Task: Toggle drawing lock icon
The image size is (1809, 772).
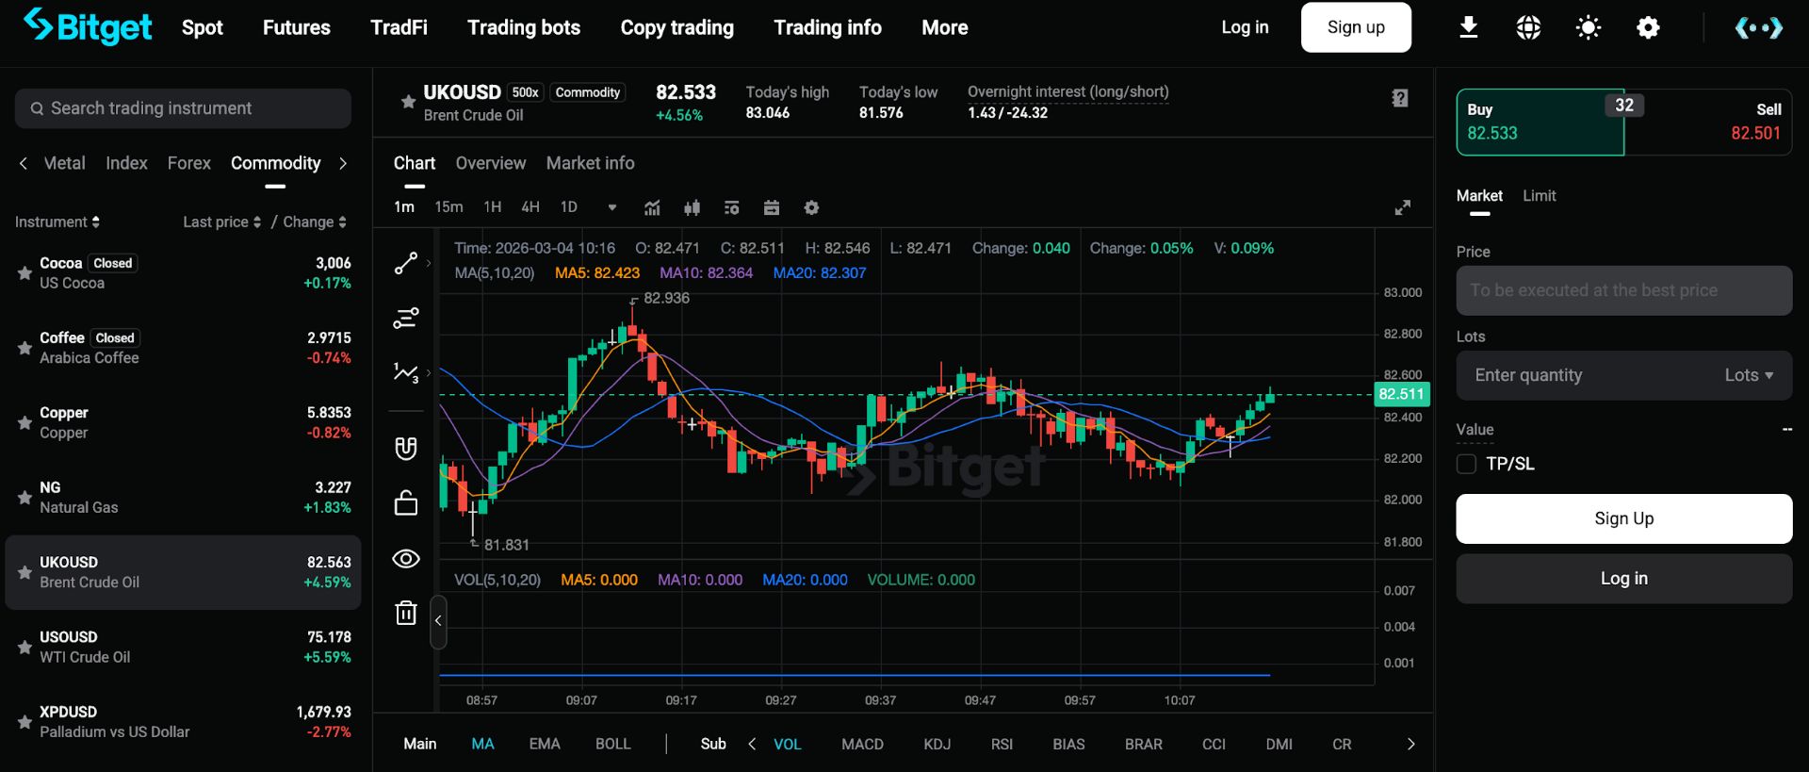Action: pos(406,503)
